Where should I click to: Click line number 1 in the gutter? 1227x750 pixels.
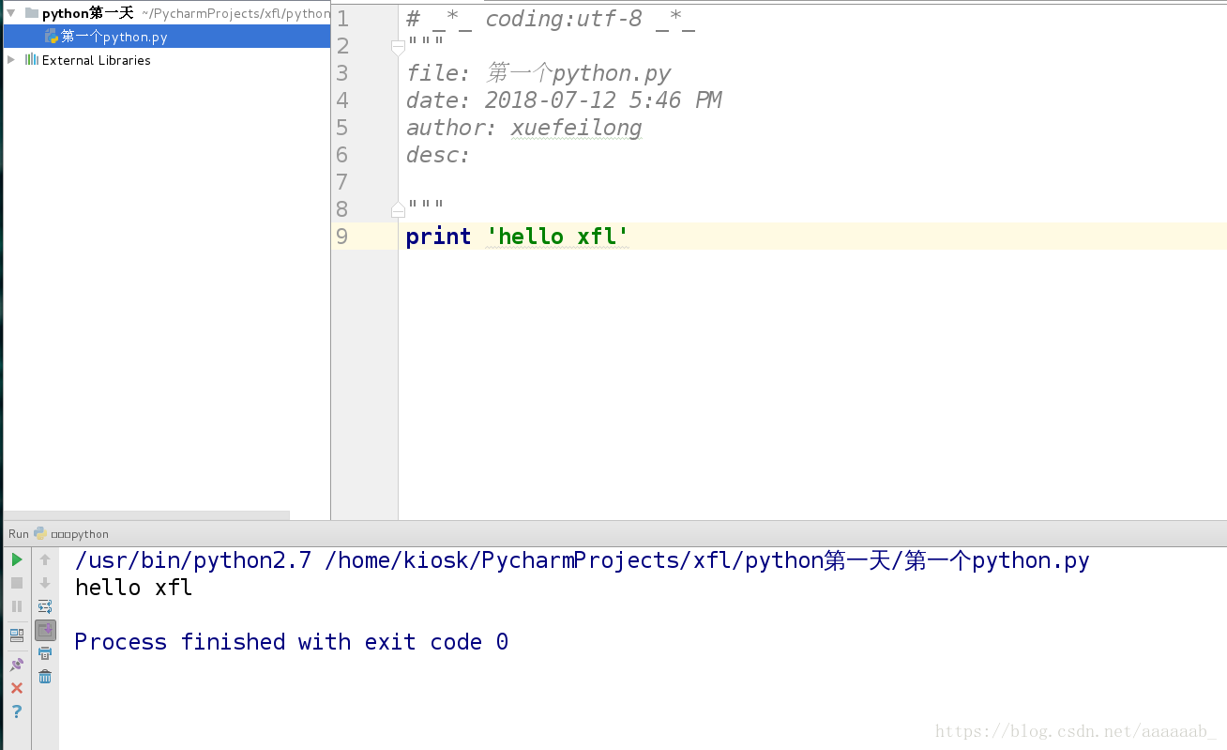coord(341,19)
